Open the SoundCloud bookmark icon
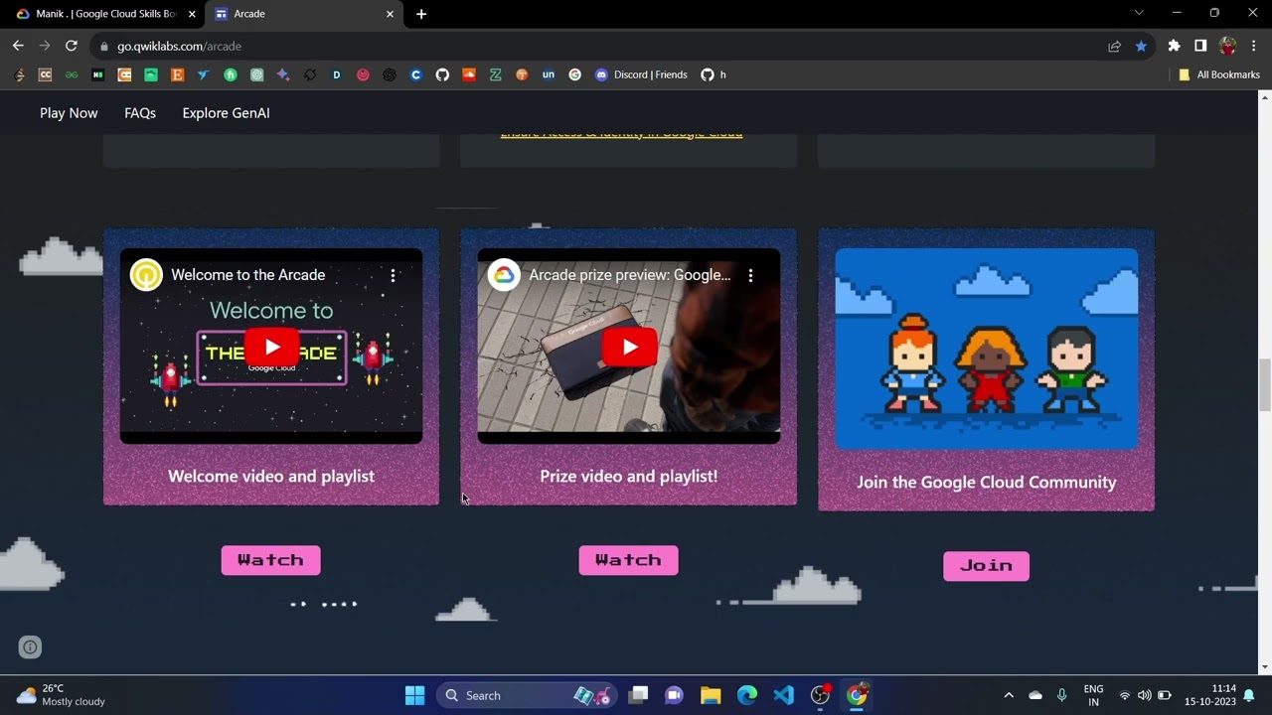 469,74
